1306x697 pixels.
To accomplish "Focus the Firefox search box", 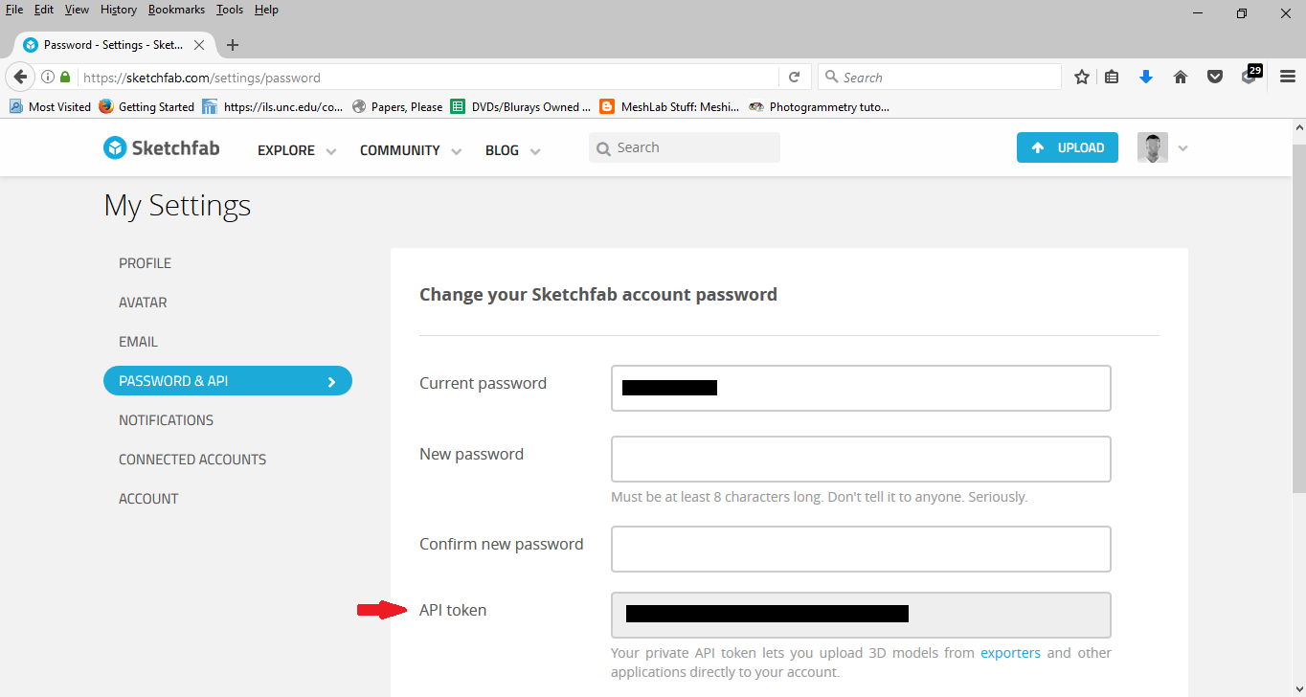I will [939, 78].
